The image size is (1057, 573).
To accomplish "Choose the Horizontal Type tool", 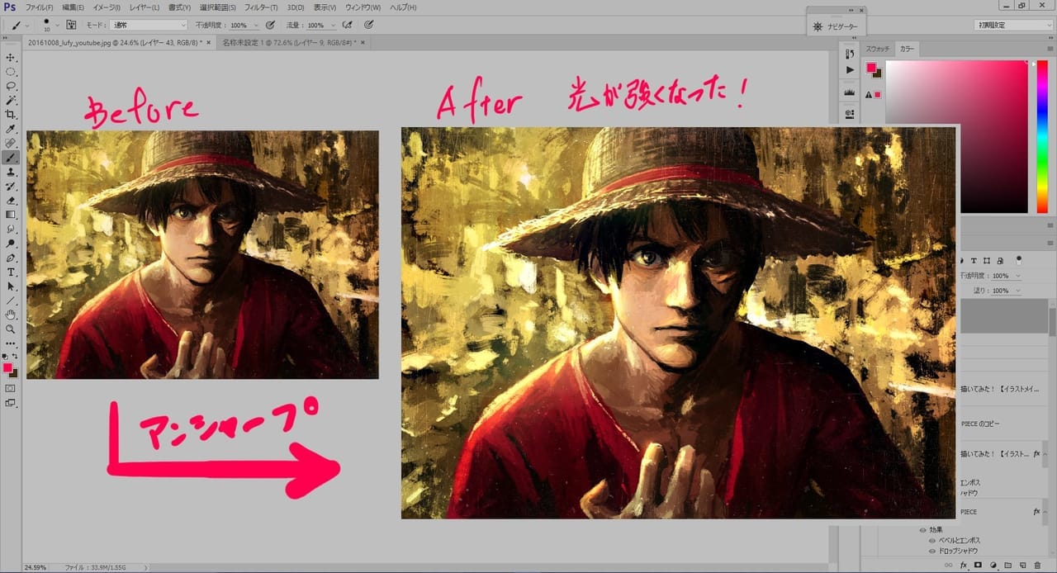I will (x=11, y=272).
